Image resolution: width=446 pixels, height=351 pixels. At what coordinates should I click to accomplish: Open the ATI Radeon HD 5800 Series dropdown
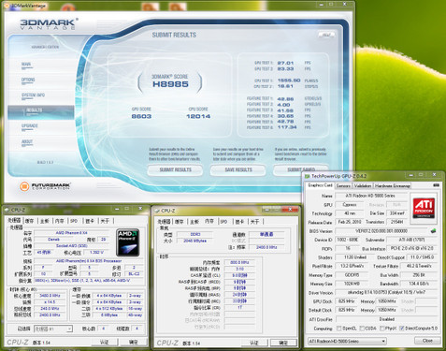[x=347, y=341]
